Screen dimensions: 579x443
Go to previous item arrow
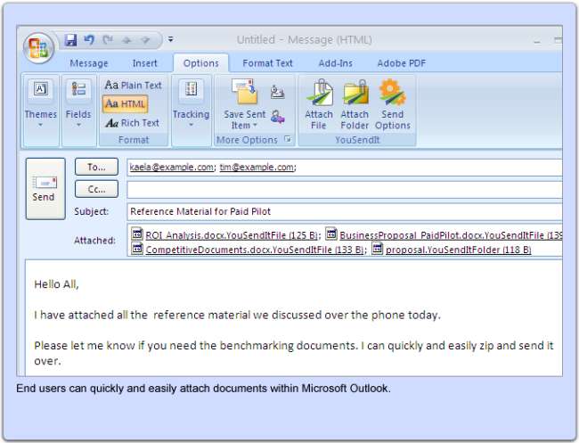126,40
